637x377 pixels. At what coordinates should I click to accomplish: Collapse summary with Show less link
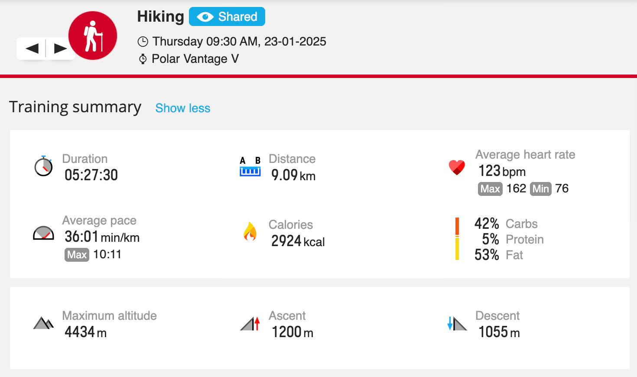[183, 108]
